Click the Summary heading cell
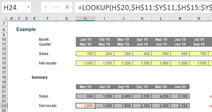Viewport: 212px width, 112px height. tap(39, 78)
